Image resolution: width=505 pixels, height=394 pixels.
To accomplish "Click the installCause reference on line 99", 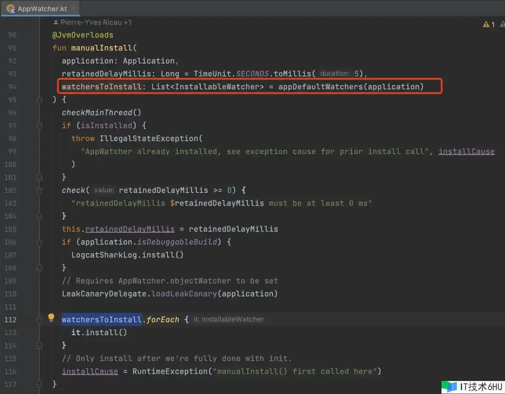I will (466, 151).
